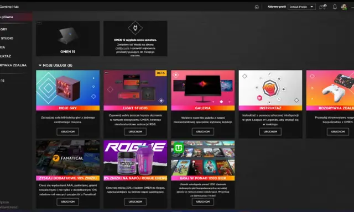Open the MOJE GRY tile image

click(x=67, y=88)
